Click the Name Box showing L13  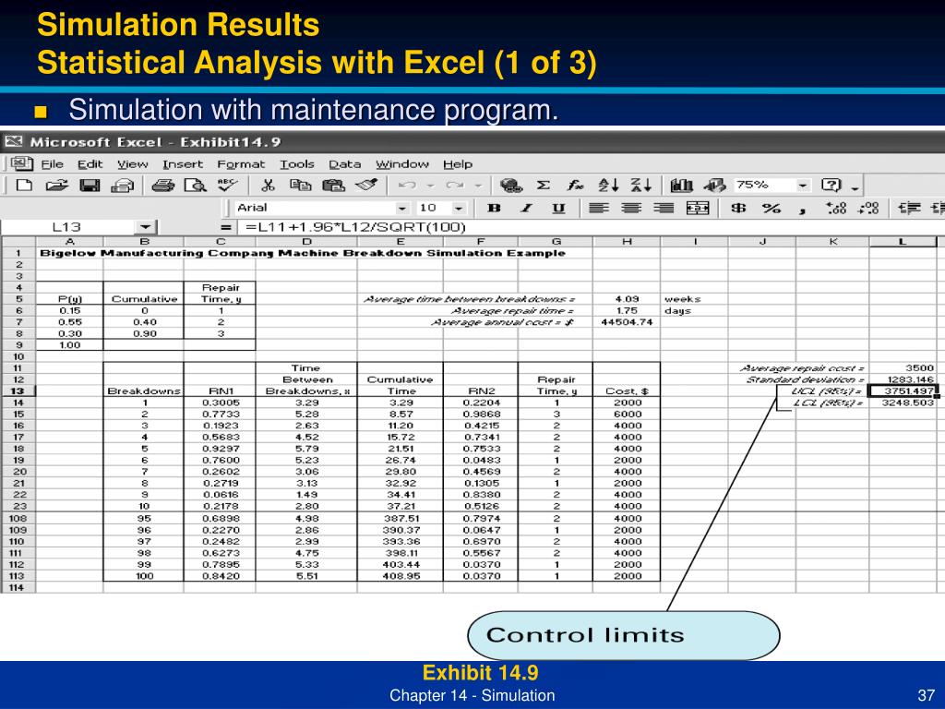pyautogui.click(x=68, y=227)
